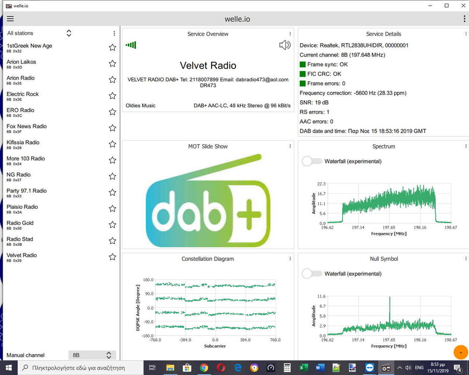This screenshot has width=469, height=375.
Task: Open Constellation Diagram panel options menu
Action: click(290, 259)
